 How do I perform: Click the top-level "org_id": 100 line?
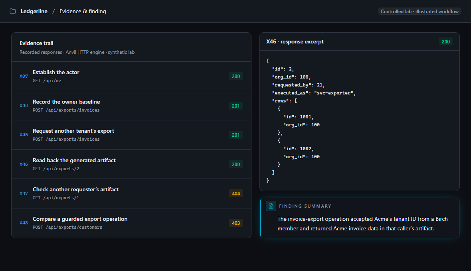click(291, 77)
